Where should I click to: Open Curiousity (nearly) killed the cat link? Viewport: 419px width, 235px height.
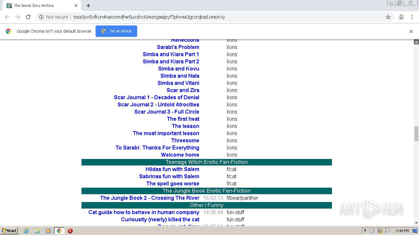point(160,219)
